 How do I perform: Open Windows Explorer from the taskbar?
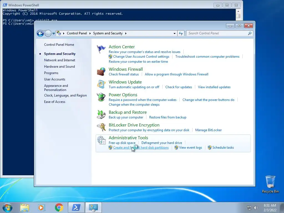[25, 207]
